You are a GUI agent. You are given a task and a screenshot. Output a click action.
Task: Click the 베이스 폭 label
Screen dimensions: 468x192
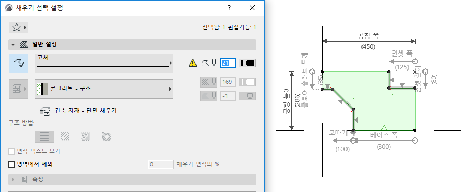click(384, 135)
